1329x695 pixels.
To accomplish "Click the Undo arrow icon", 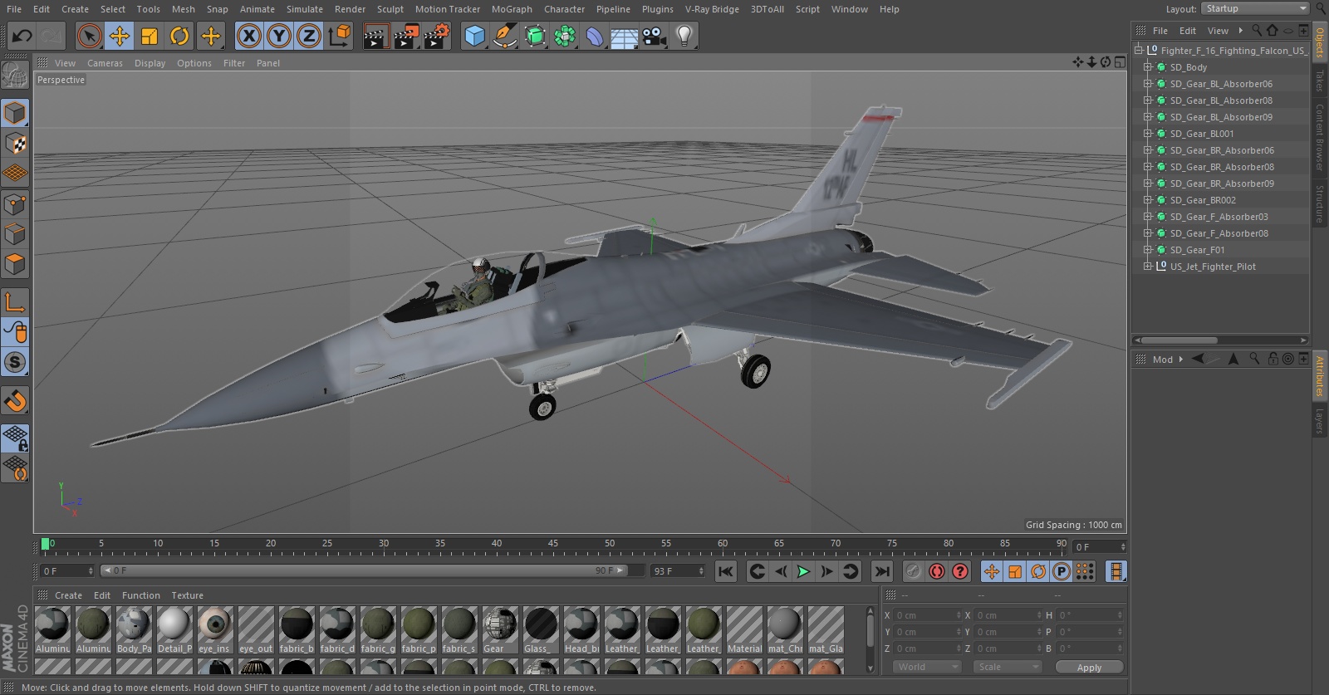I will point(22,36).
